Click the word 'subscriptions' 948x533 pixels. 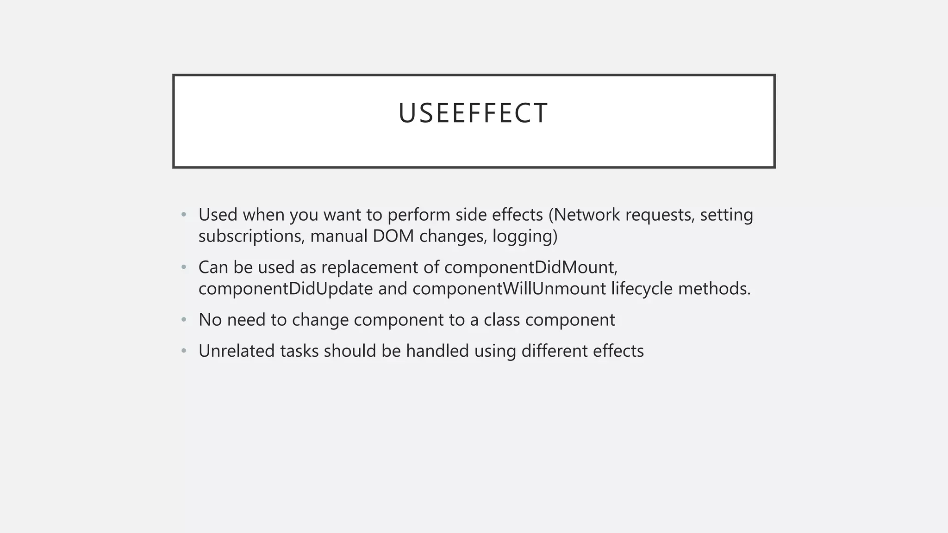pyautogui.click(x=251, y=236)
